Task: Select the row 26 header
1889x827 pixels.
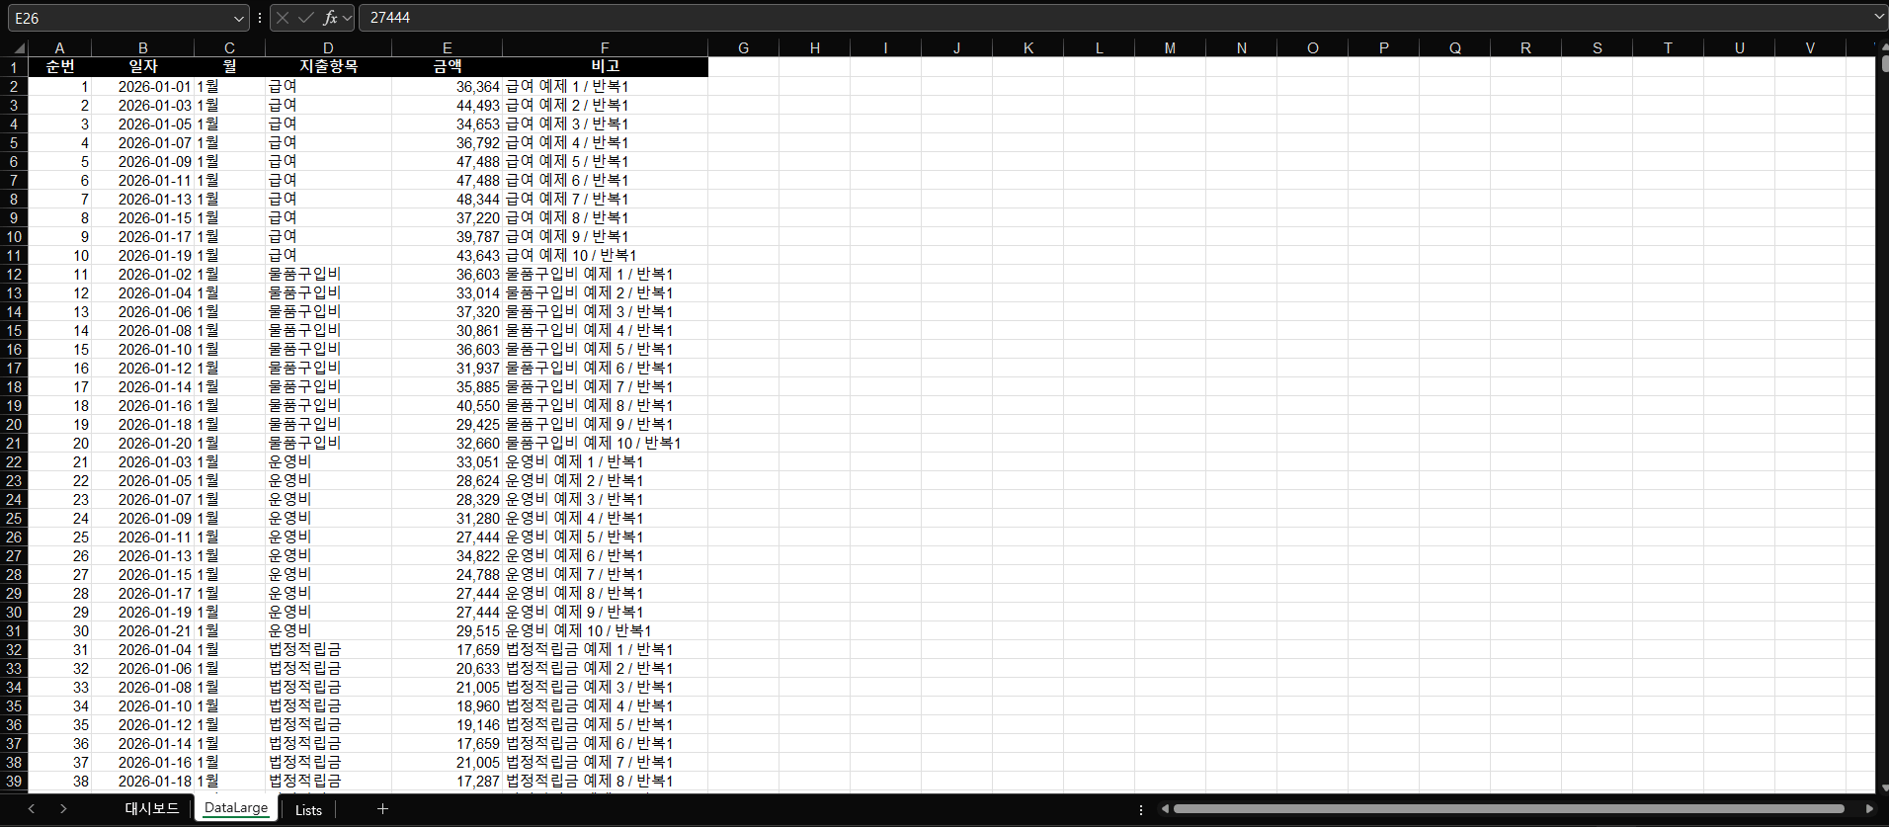Action: [14, 538]
